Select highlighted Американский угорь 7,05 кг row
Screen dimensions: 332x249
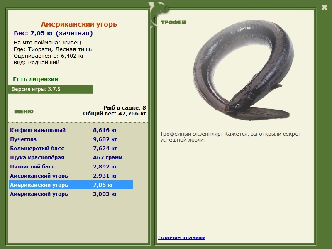tap(71, 185)
